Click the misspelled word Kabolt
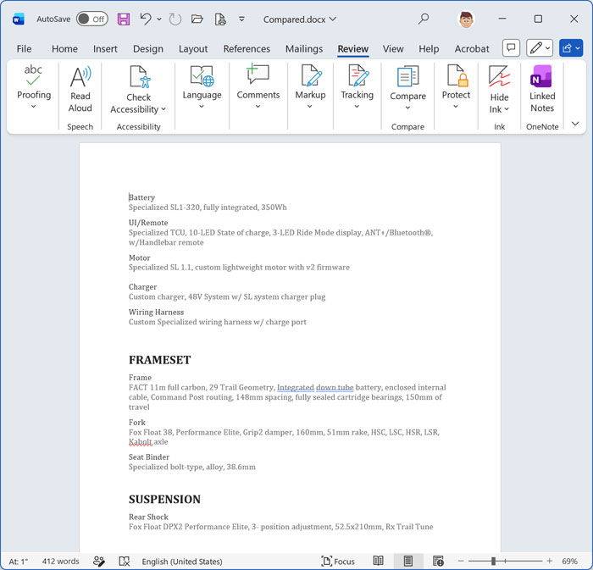The width and height of the screenshot is (593, 570). pos(141,442)
